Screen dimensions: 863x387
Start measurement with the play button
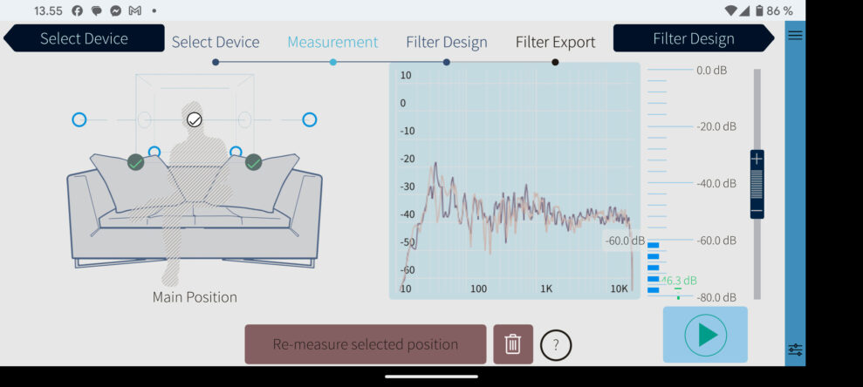tap(705, 335)
